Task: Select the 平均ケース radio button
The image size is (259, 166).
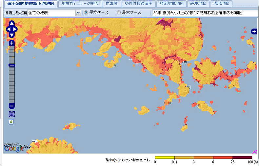Action: 86,12
